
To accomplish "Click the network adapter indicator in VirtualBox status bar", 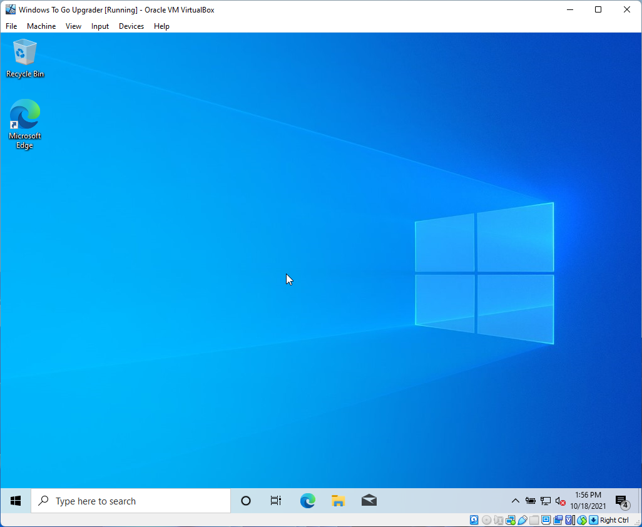I will coord(511,520).
